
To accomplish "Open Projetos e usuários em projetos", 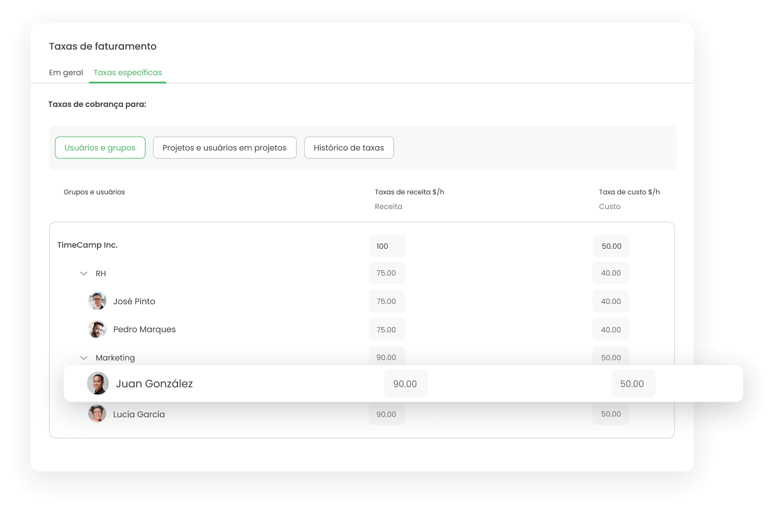I will coord(224,148).
